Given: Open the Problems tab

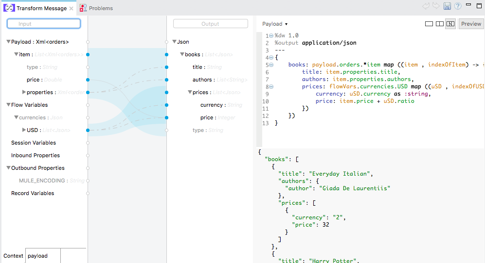Looking at the screenshot, I should (101, 8).
